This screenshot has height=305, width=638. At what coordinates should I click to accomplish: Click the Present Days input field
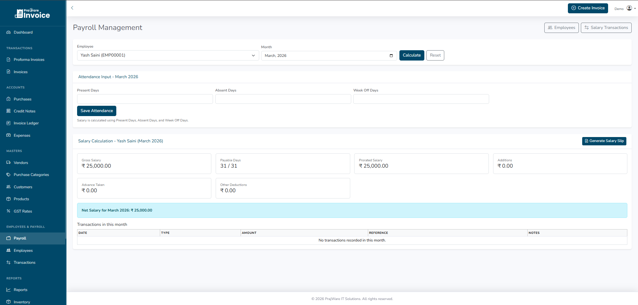pyautogui.click(x=145, y=99)
